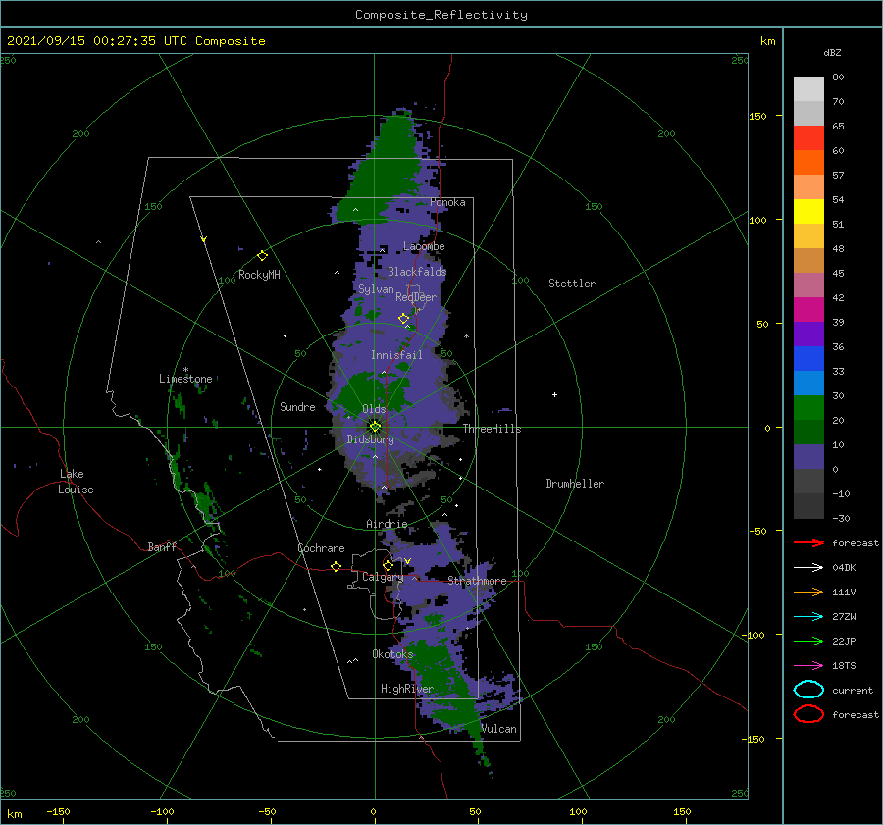Click the asterisk marker above Limestone
The image size is (883, 825).
coord(185,370)
